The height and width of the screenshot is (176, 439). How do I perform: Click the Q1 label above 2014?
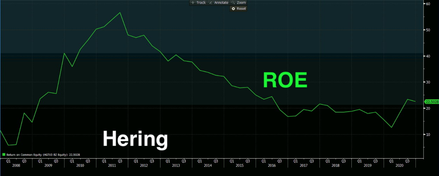[x=199, y=161]
